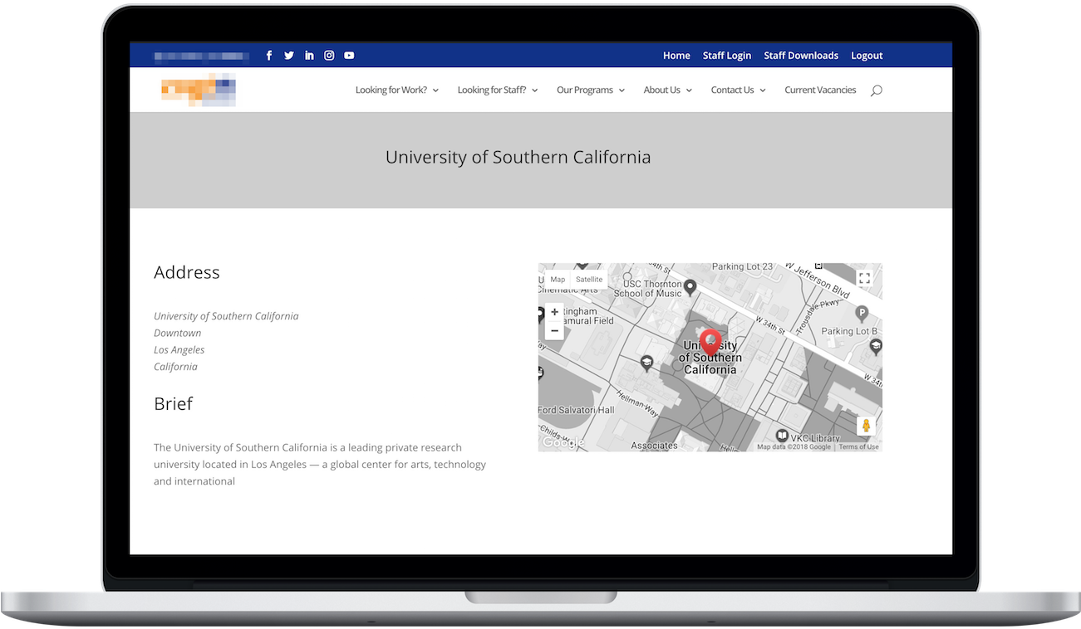Viewport: 1081px width, 629px height.
Task: Switch map to Map view
Action: point(558,280)
